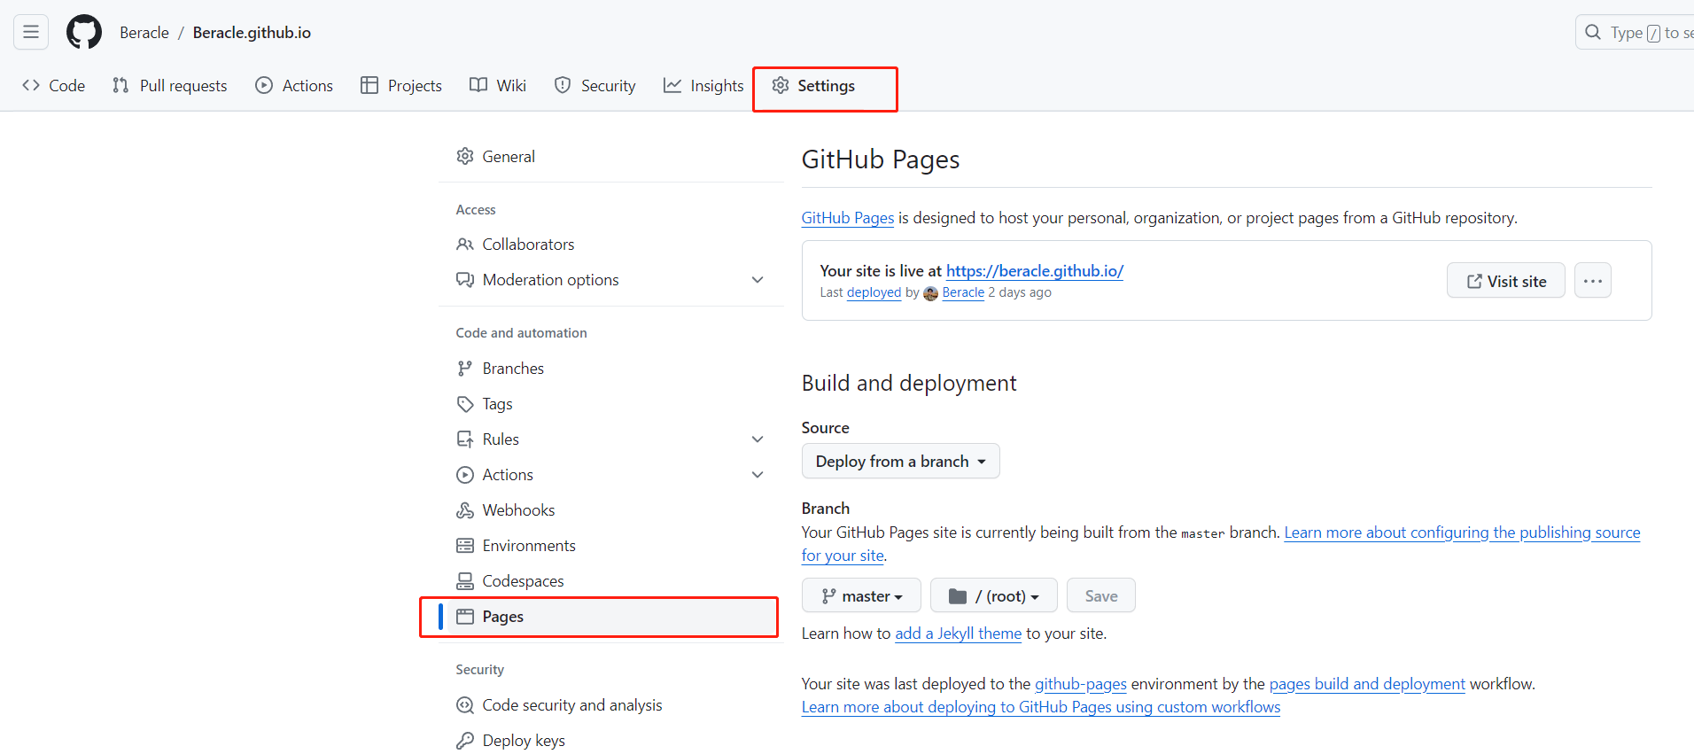Viewport: 1694px width, 754px height.
Task: Click the search-shield icon beside Code security
Action: [465, 705]
